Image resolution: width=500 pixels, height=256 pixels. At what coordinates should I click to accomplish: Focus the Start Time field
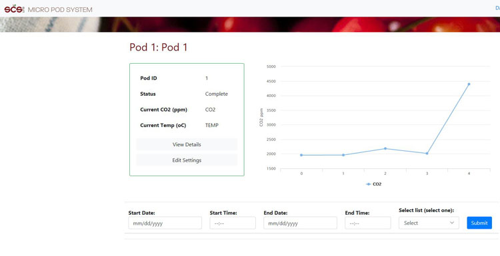[x=233, y=223]
